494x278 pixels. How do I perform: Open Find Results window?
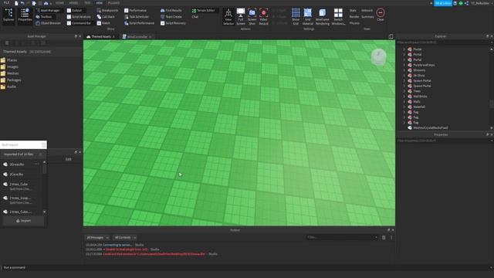[171, 10]
